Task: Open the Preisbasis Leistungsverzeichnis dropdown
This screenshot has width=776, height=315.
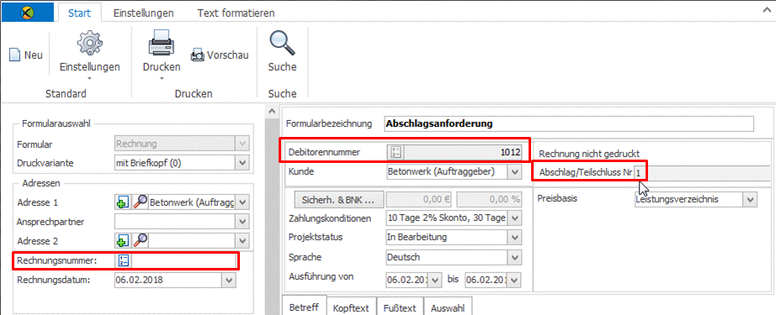Action: click(751, 199)
